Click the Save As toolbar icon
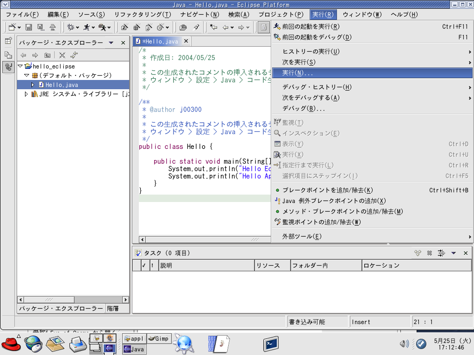The height and width of the screenshot is (355, 474). 41,27
